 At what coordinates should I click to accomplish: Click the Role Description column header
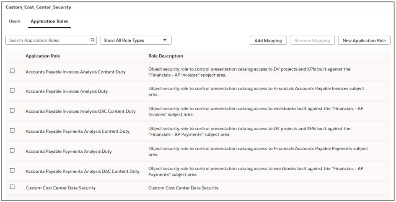tap(166, 56)
